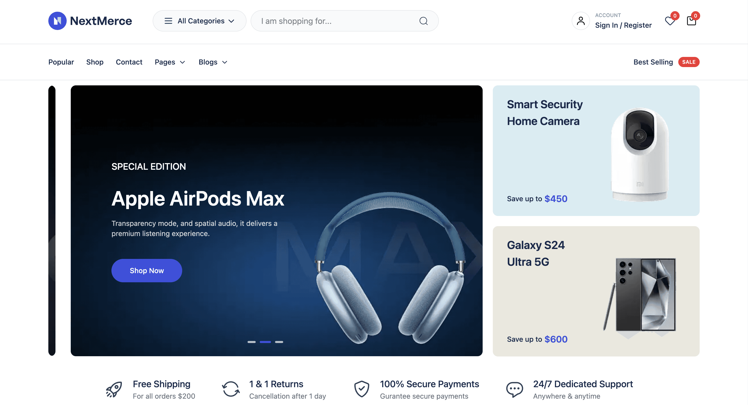Expand the Blogs menu dropdown

point(213,62)
